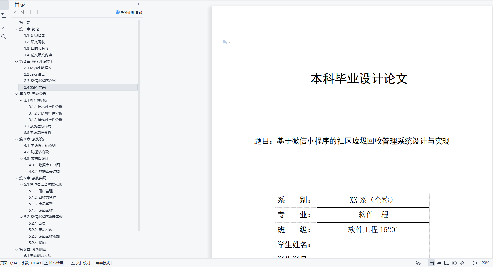The width and height of the screenshot is (493, 267).
Task: Click 兼容模式 in status bar
Action: [103, 263]
